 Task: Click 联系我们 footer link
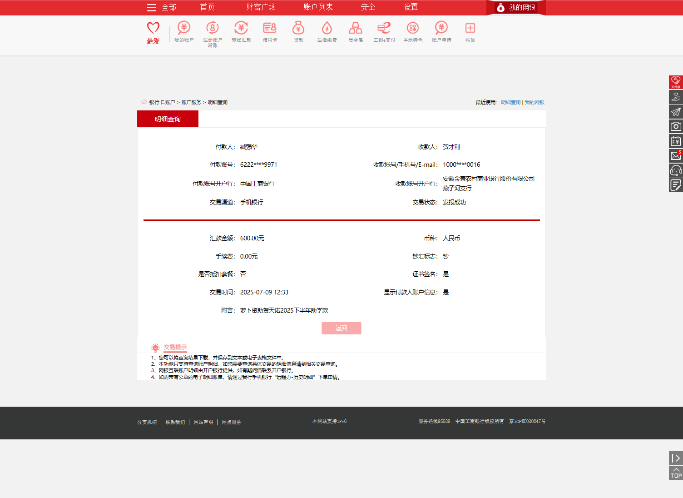click(175, 422)
